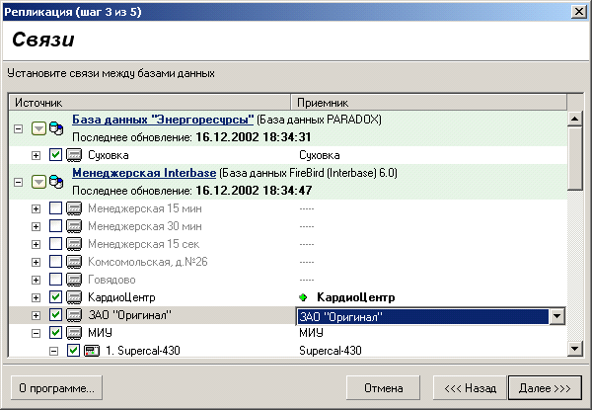Viewport: 592px width, 410px height.
Task: Expand the Говядово node
Action: pyautogui.click(x=36, y=280)
